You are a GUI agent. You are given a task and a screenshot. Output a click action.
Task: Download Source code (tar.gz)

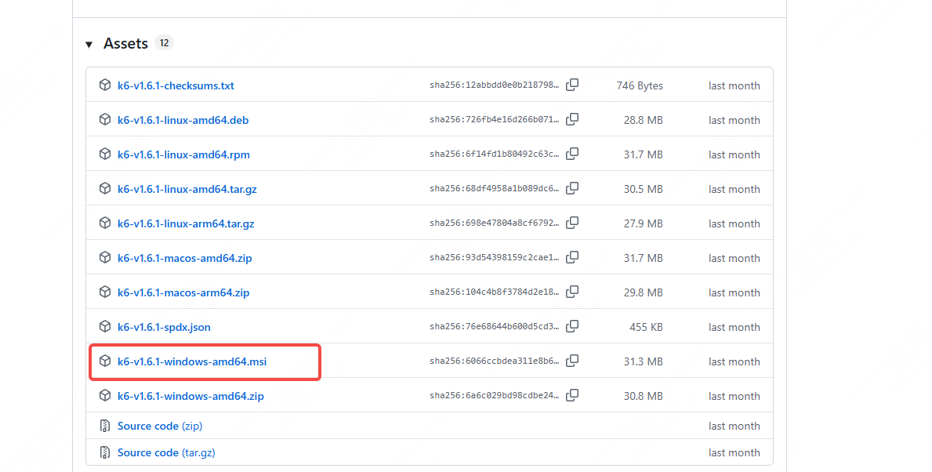pyautogui.click(x=166, y=453)
